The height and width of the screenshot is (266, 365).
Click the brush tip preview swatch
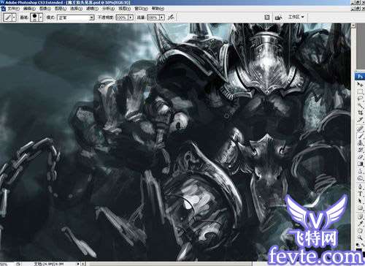34,18
